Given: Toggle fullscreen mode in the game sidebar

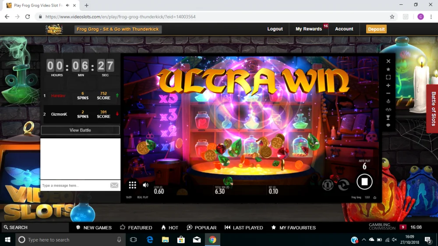Looking at the screenshot, I should point(388,77).
